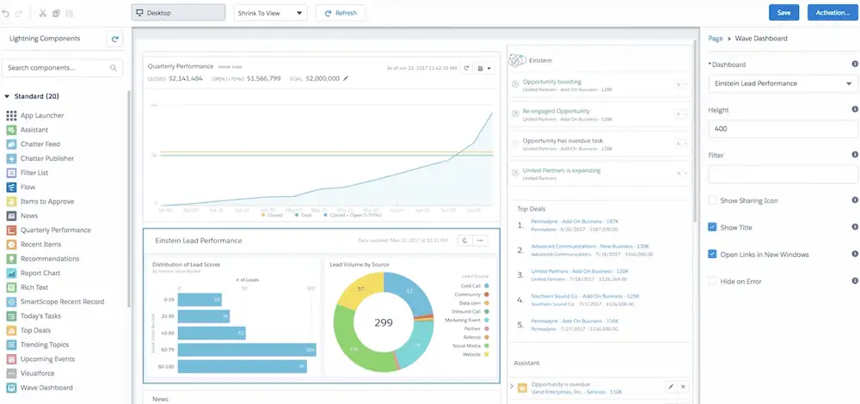This screenshot has height=404, width=860.
Task: Open the Shrink To View dropdown
Action: click(271, 13)
